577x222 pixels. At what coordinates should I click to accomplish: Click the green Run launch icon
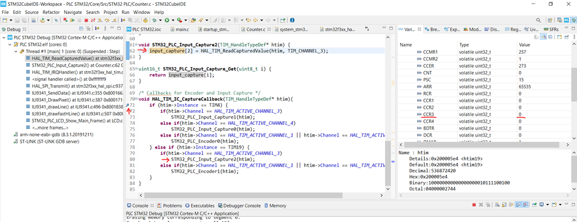tap(167, 20)
